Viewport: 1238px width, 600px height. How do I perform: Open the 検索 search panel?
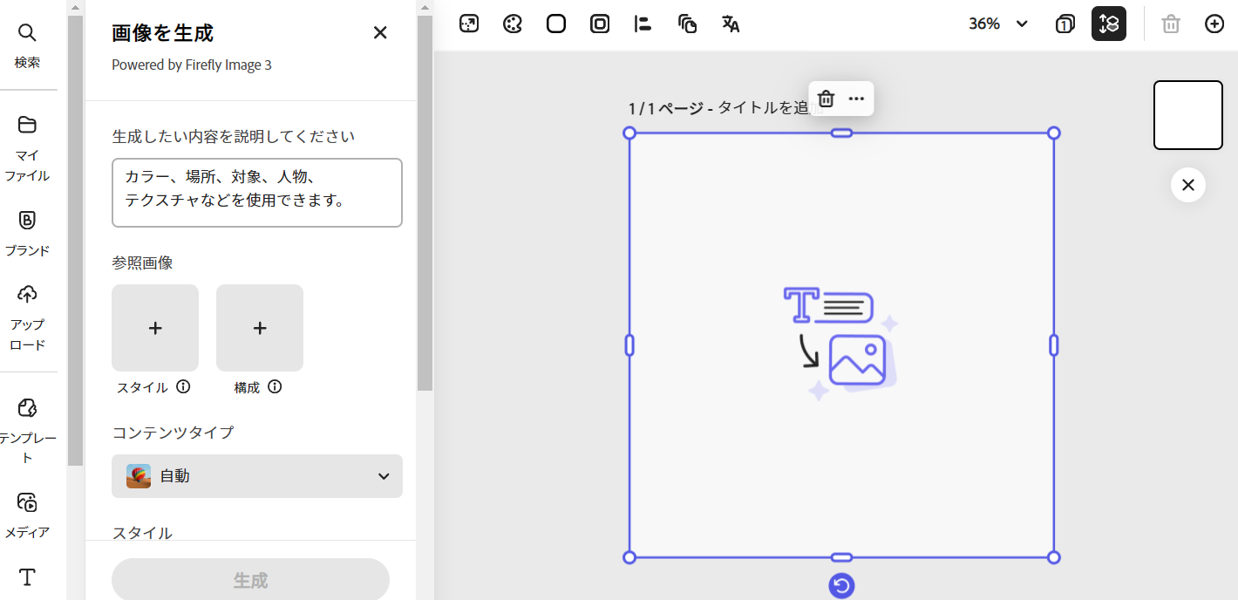(x=27, y=46)
